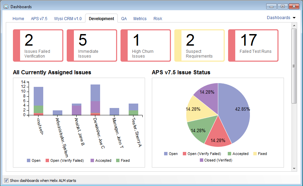Open the APS v7.5 tab
This screenshot has height=186, width=303.
[x=39, y=19]
